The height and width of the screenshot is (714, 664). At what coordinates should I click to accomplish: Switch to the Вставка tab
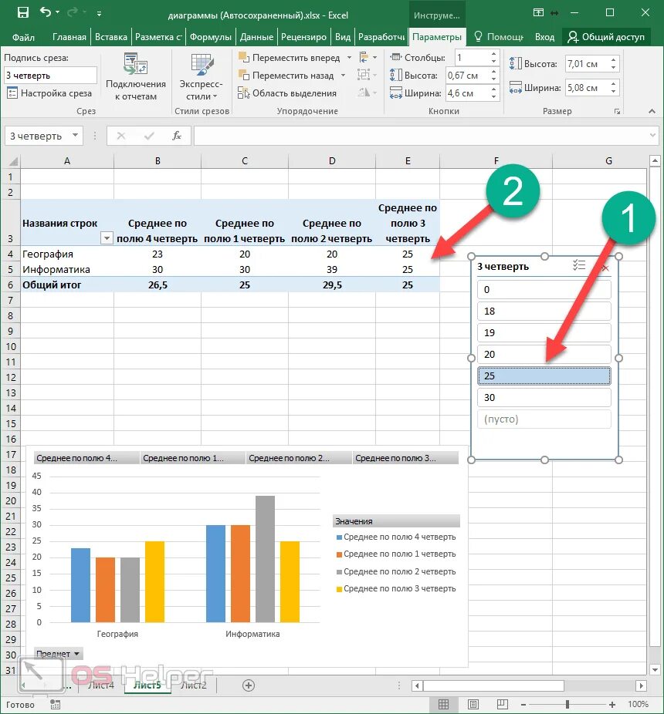111,37
